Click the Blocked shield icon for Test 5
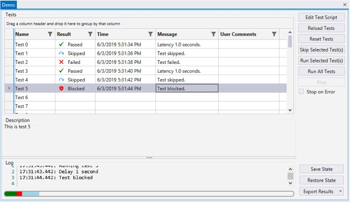 tap(61, 89)
